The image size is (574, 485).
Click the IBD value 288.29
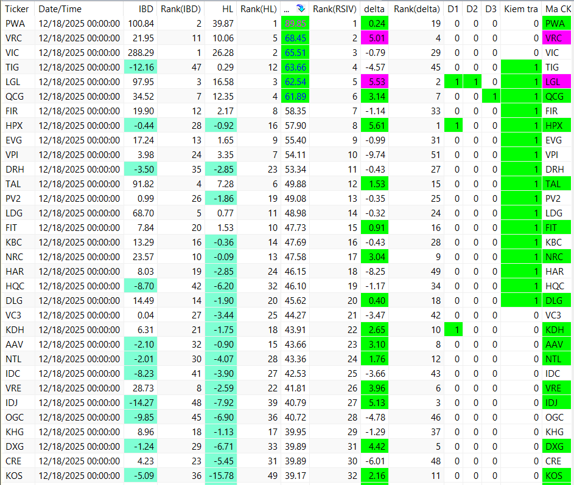tap(141, 53)
